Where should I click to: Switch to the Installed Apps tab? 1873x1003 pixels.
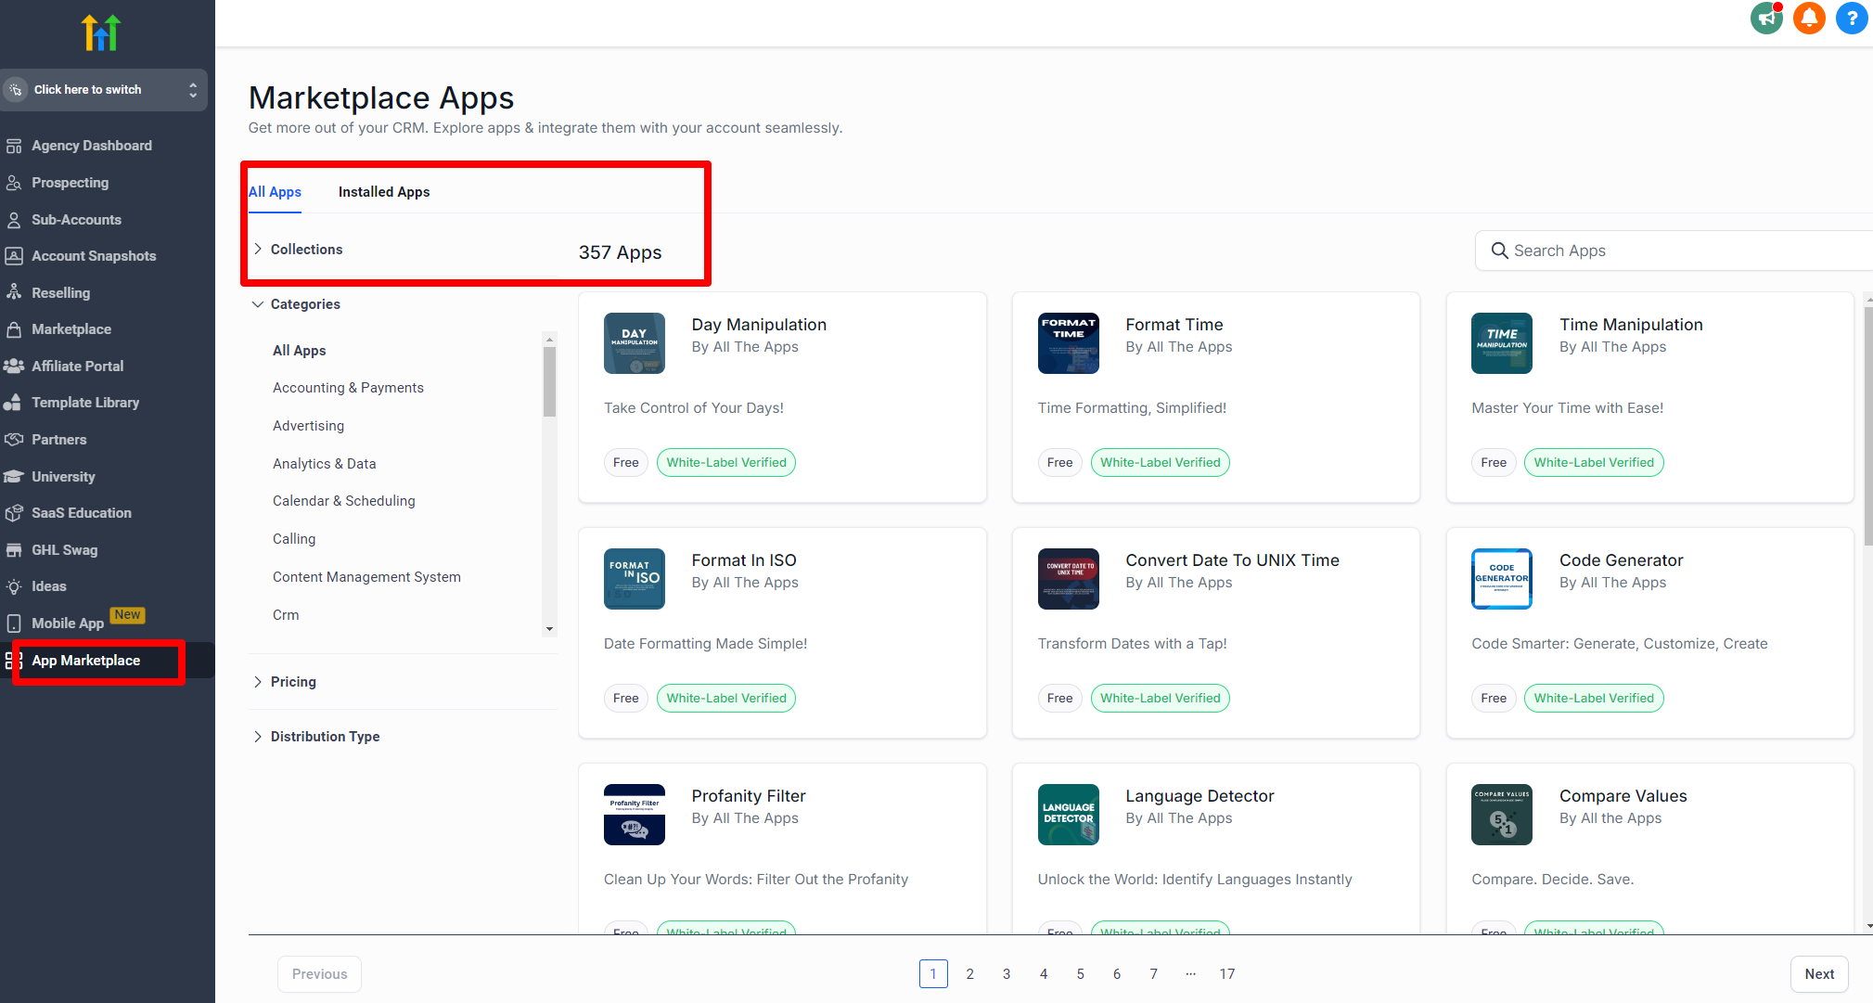[x=384, y=192]
